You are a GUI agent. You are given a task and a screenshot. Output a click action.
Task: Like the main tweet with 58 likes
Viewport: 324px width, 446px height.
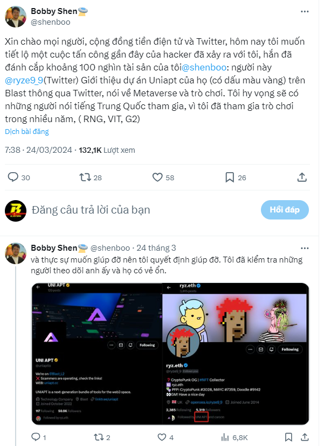coord(157,177)
